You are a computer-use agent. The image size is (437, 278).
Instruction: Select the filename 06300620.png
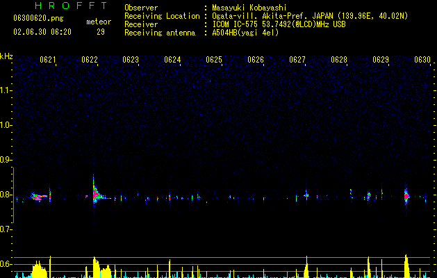pos(38,18)
